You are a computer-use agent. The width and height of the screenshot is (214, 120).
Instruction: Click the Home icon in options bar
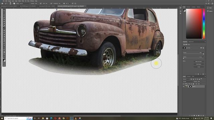click(2, 4)
